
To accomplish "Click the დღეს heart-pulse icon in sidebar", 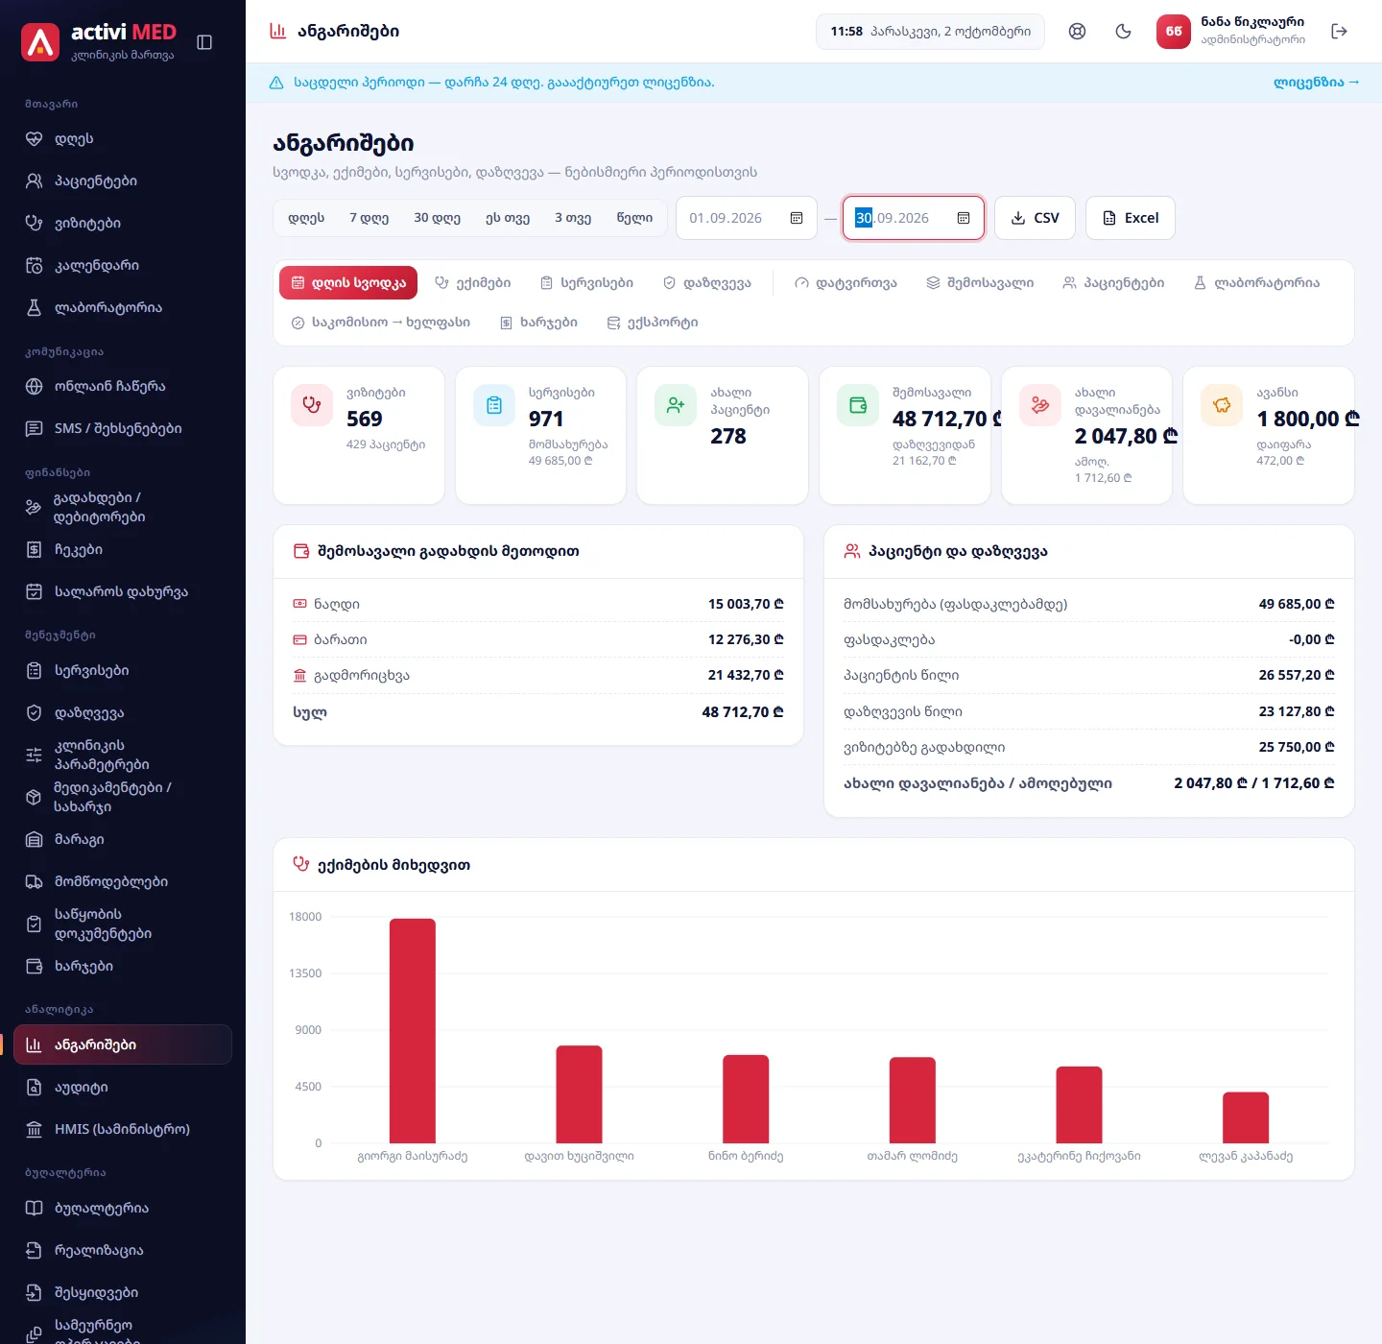I will pyautogui.click(x=34, y=138).
